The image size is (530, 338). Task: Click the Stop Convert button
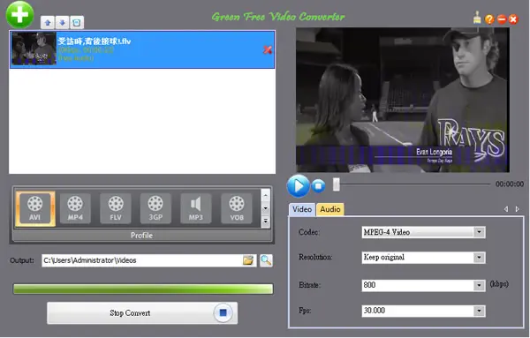[x=142, y=313]
